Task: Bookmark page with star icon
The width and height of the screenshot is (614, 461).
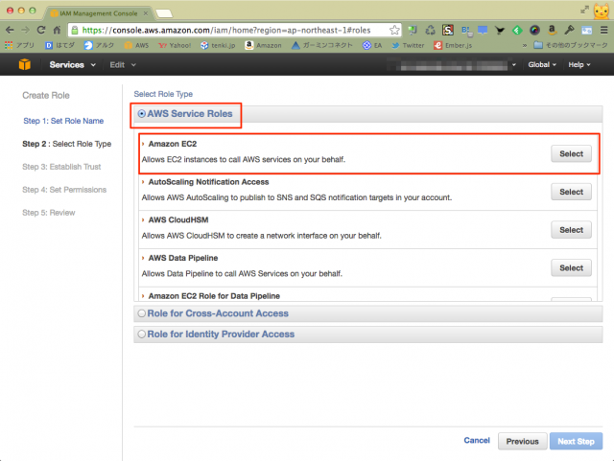Action: [x=394, y=30]
